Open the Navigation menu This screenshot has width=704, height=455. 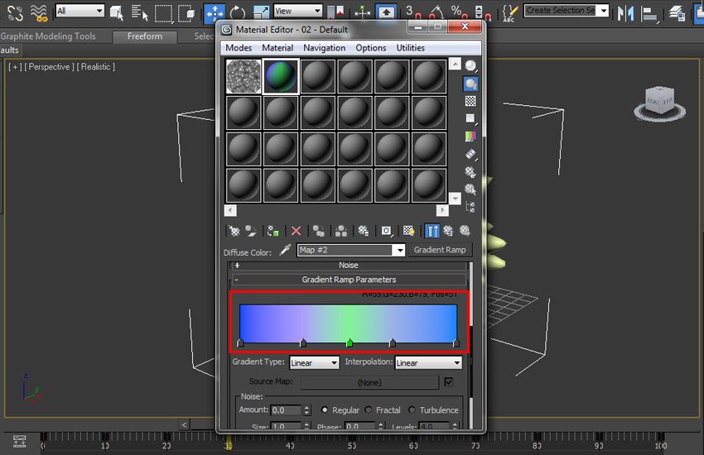coord(324,48)
